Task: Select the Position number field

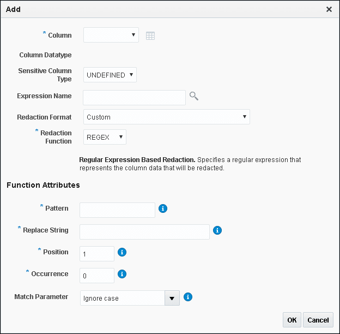Action: (x=97, y=254)
